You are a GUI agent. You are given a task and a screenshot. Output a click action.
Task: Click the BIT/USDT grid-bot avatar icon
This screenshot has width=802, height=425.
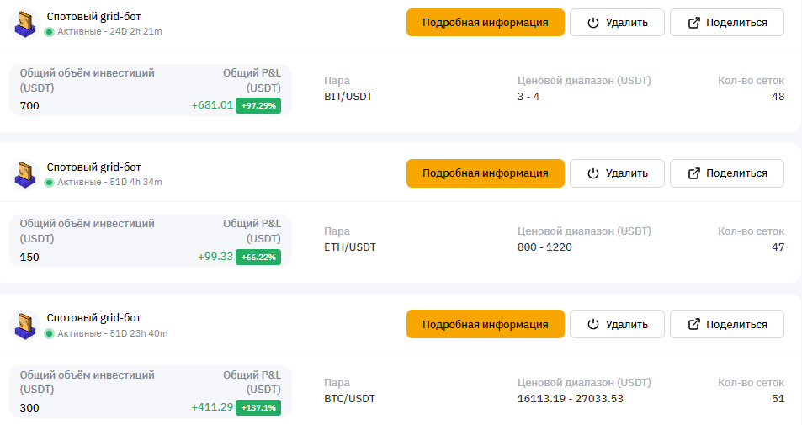[25, 24]
